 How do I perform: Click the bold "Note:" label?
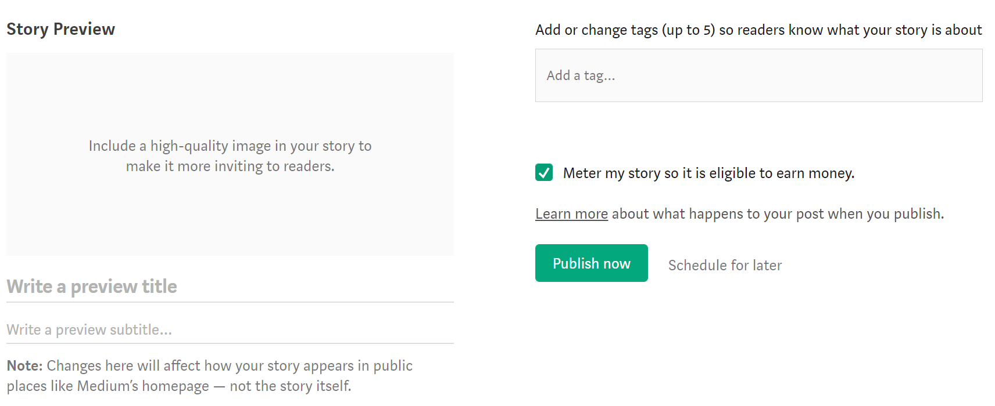pyautogui.click(x=24, y=366)
